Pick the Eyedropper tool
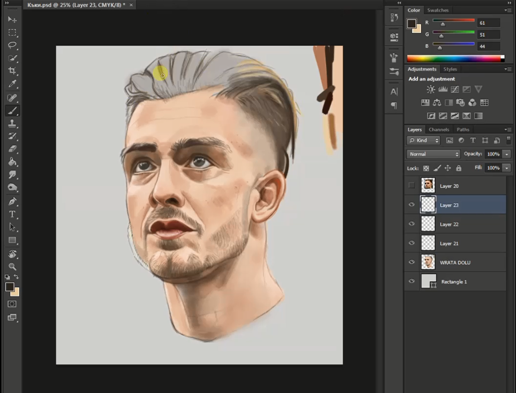 tap(12, 84)
